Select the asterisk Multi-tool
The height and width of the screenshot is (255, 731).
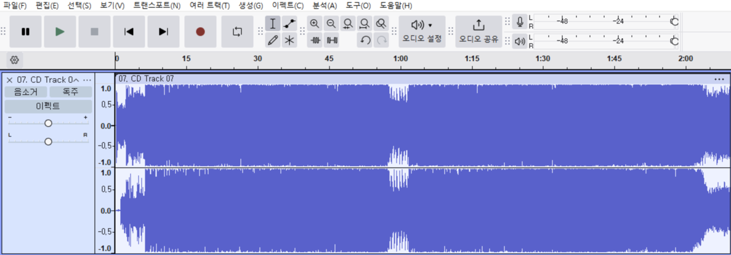click(x=289, y=41)
